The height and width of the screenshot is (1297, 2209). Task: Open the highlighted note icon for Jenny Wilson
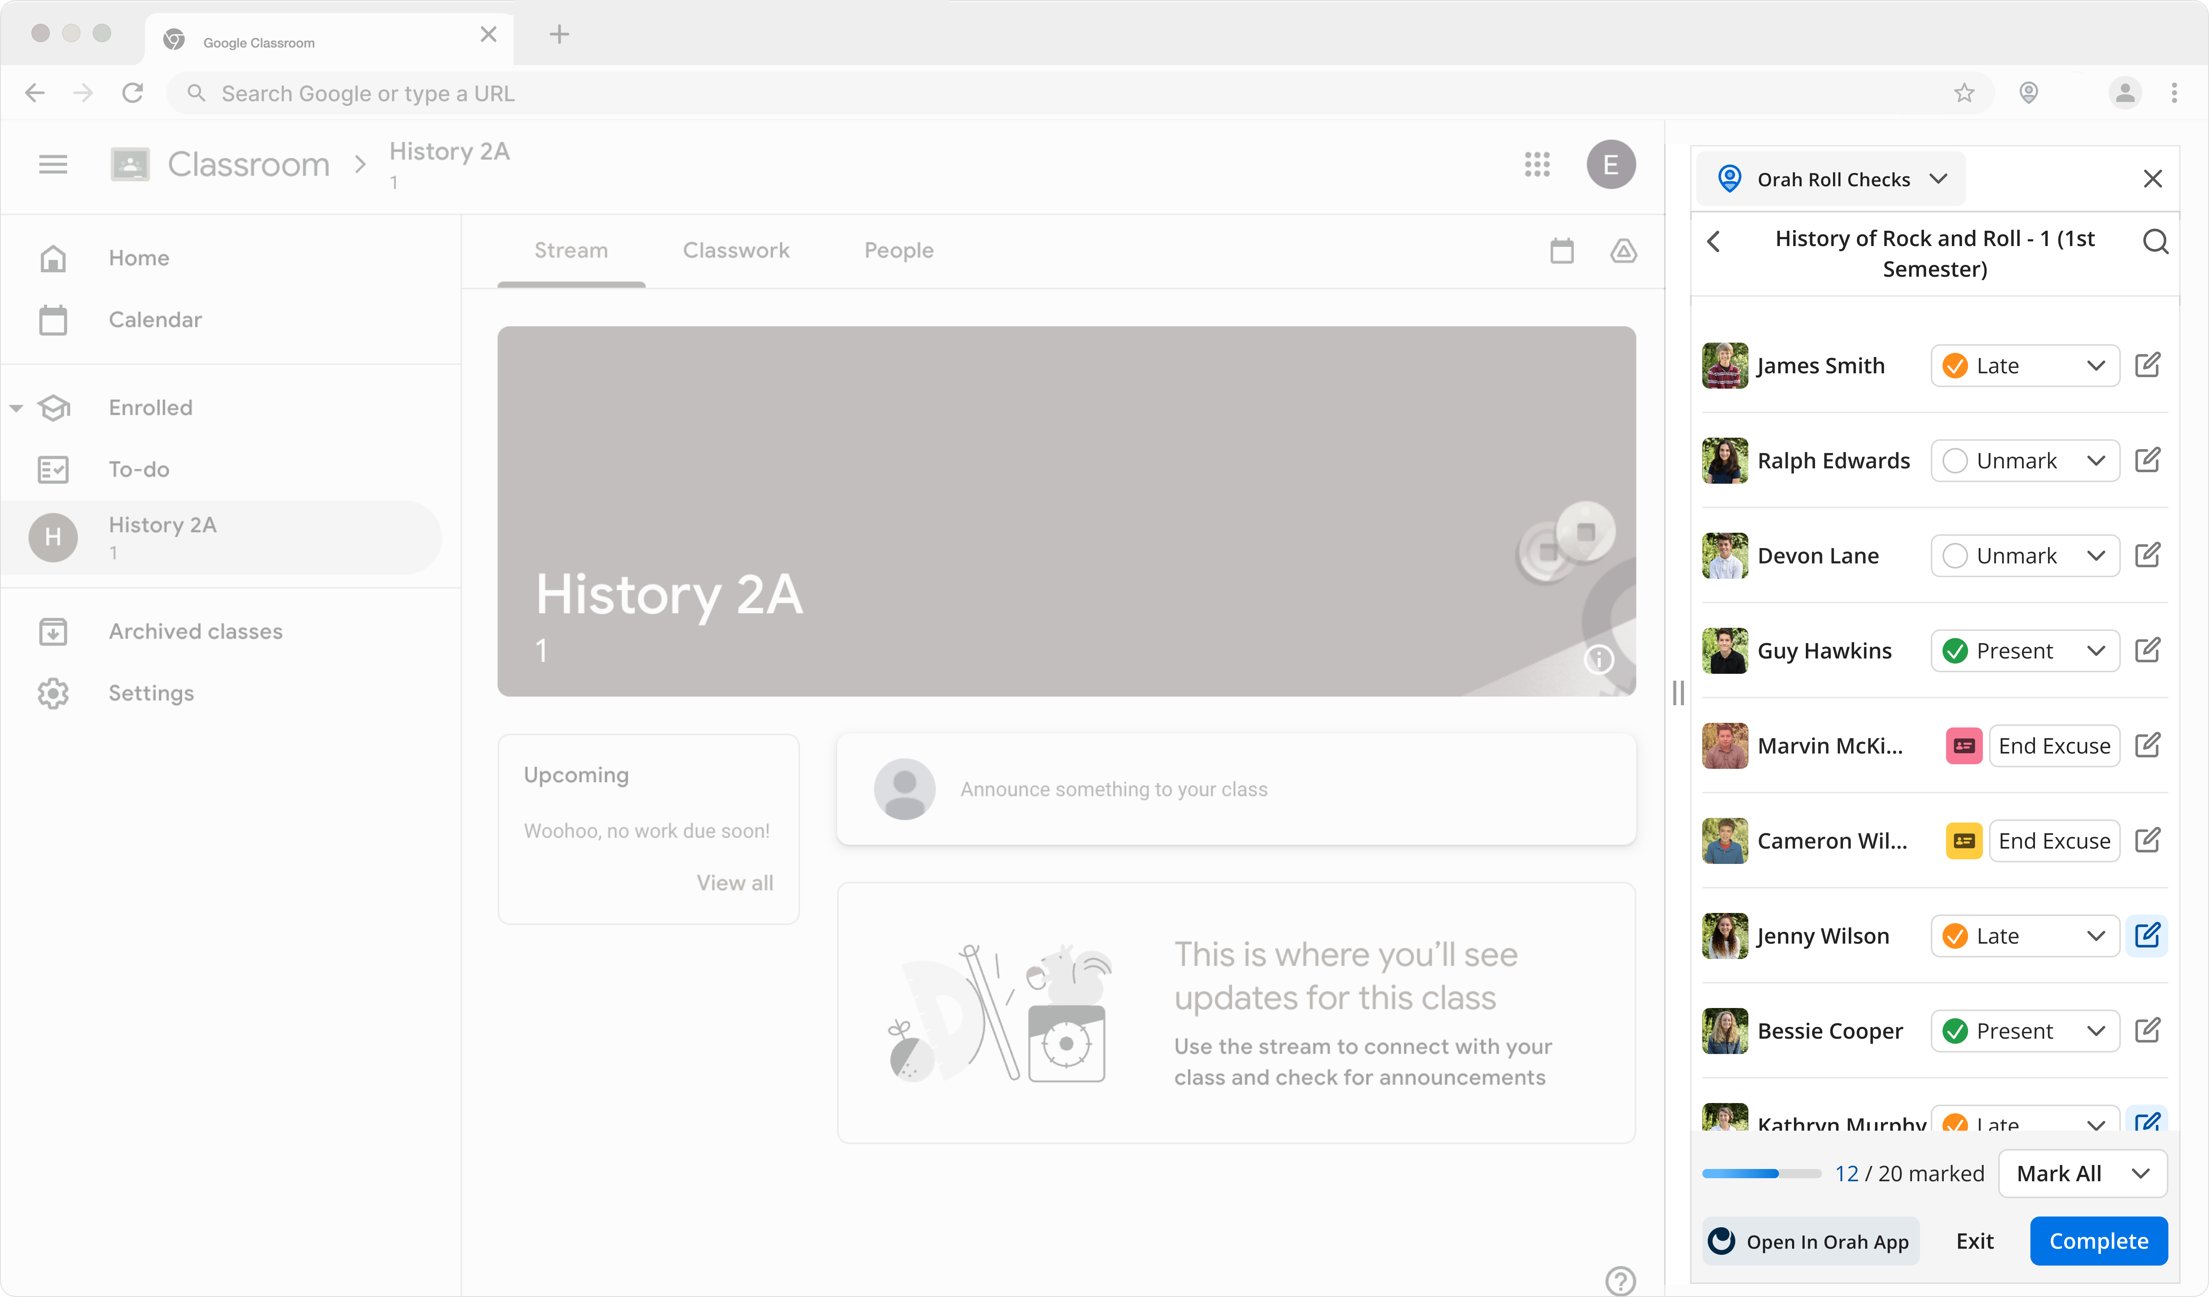(x=2147, y=936)
